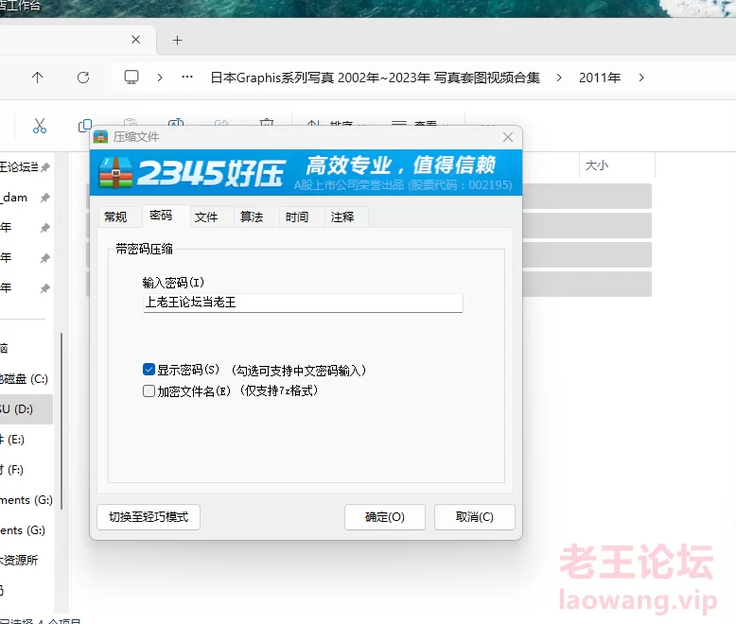Screen dimensions: 736x624
Task: Click the 2345好压 icon in dialog title bar
Action: [x=100, y=137]
